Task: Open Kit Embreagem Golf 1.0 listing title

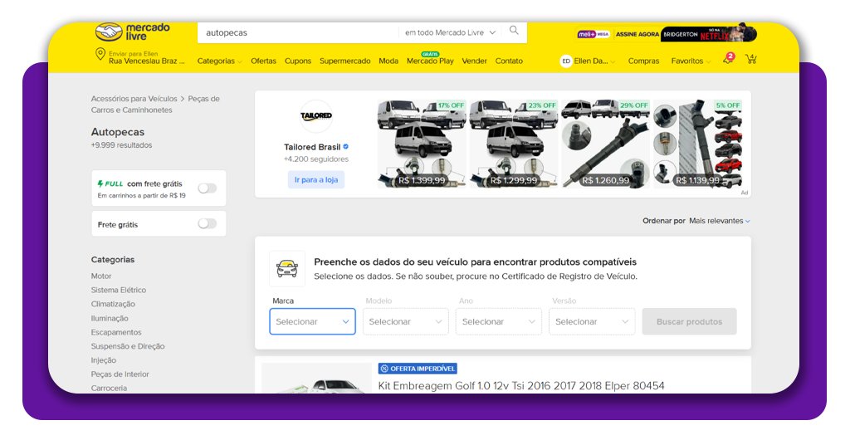Action: pyautogui.click(x=521, y=386)
